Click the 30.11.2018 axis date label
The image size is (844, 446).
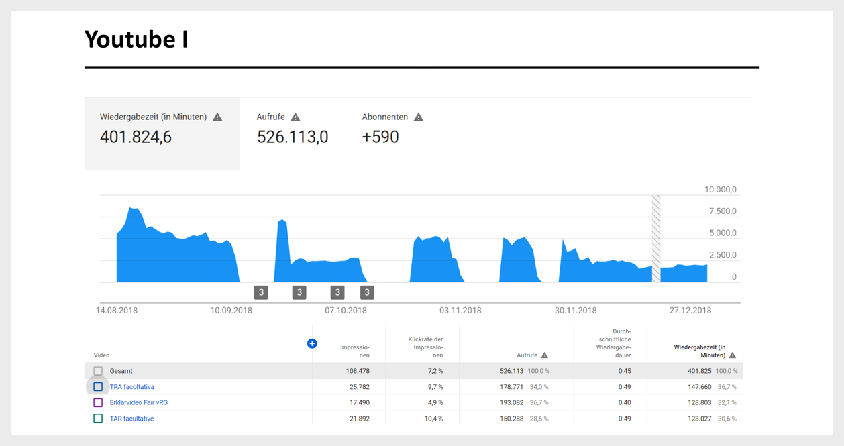tap(576, 311)
